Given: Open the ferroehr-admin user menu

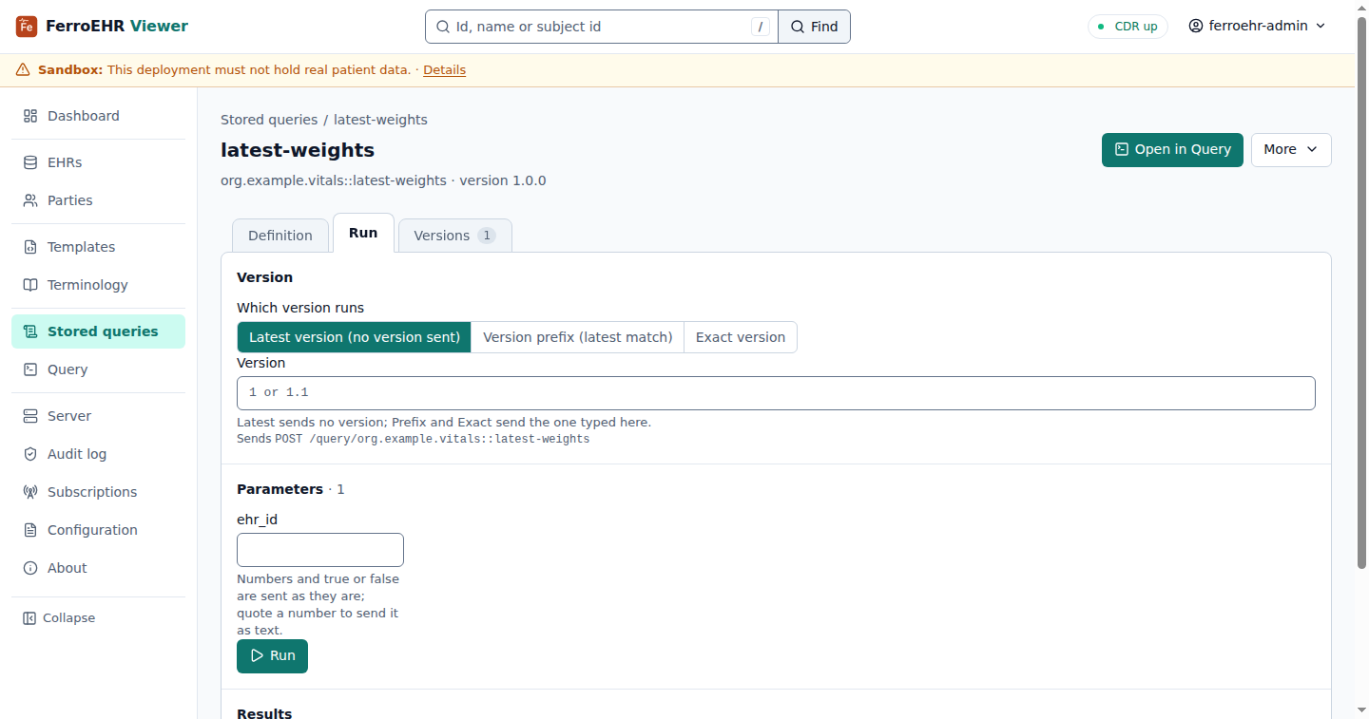Looking at the screenshot, I should point(1257,27).
